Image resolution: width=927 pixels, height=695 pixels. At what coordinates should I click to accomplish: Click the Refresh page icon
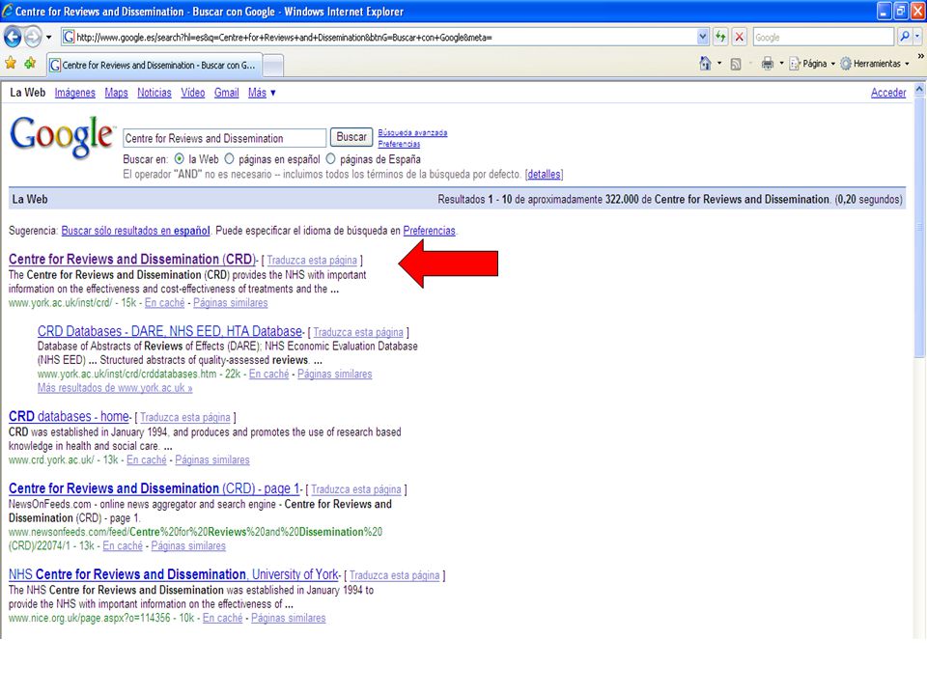click(720, 38)
